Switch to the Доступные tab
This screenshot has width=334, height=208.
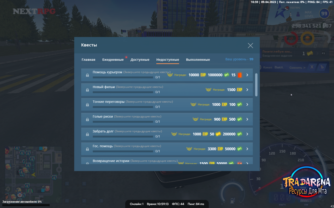(140, 60)
